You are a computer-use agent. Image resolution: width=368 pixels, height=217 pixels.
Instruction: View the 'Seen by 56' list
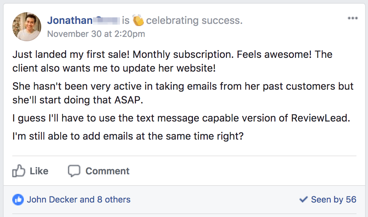point(334,200)
